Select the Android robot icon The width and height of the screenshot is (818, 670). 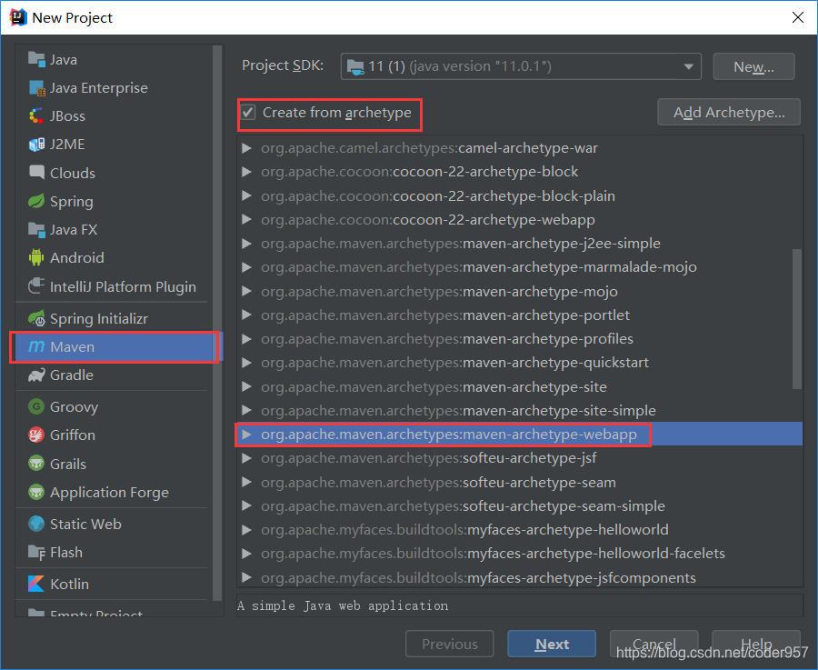[x=36, y=258]
